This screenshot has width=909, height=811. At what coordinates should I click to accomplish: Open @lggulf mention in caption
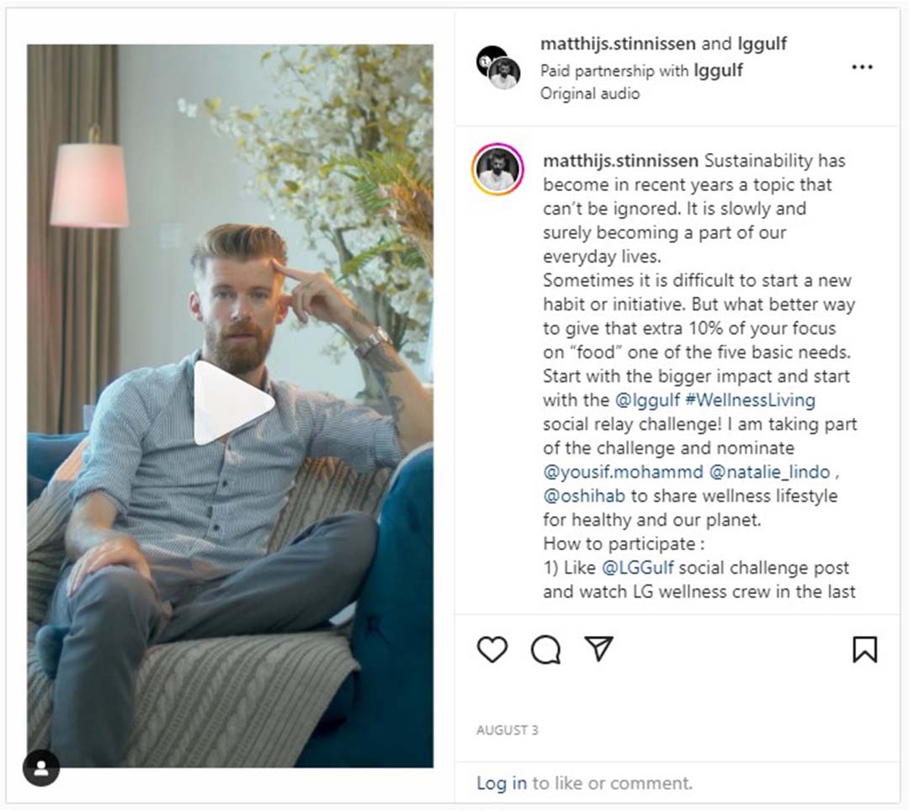point(647,400)
